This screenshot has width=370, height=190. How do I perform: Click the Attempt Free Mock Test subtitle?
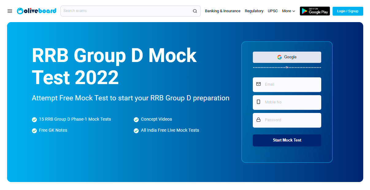click(x=131, y=98)
